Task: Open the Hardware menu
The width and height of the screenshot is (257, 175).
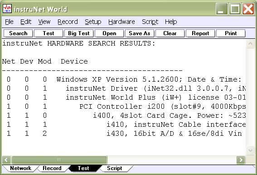Action: point(121,22)
